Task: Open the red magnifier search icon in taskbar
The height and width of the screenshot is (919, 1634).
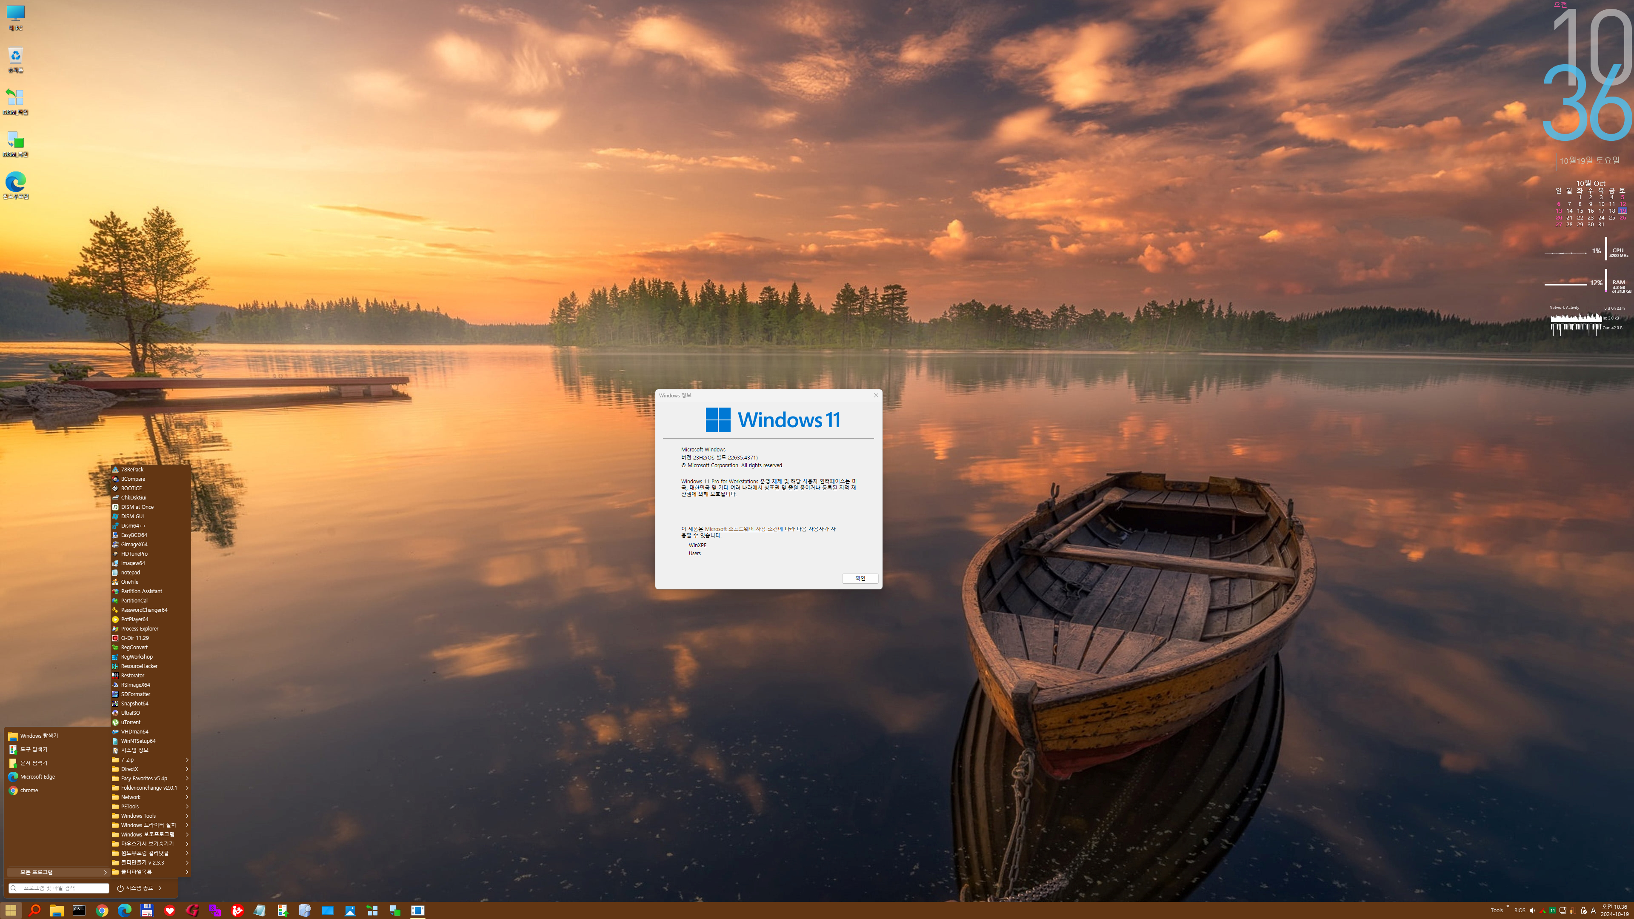Action: pos(34,910)
